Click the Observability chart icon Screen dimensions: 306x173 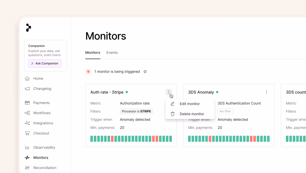point(27,147)
